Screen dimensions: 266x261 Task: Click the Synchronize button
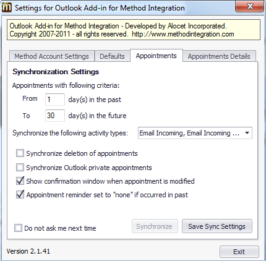(155, 226)
